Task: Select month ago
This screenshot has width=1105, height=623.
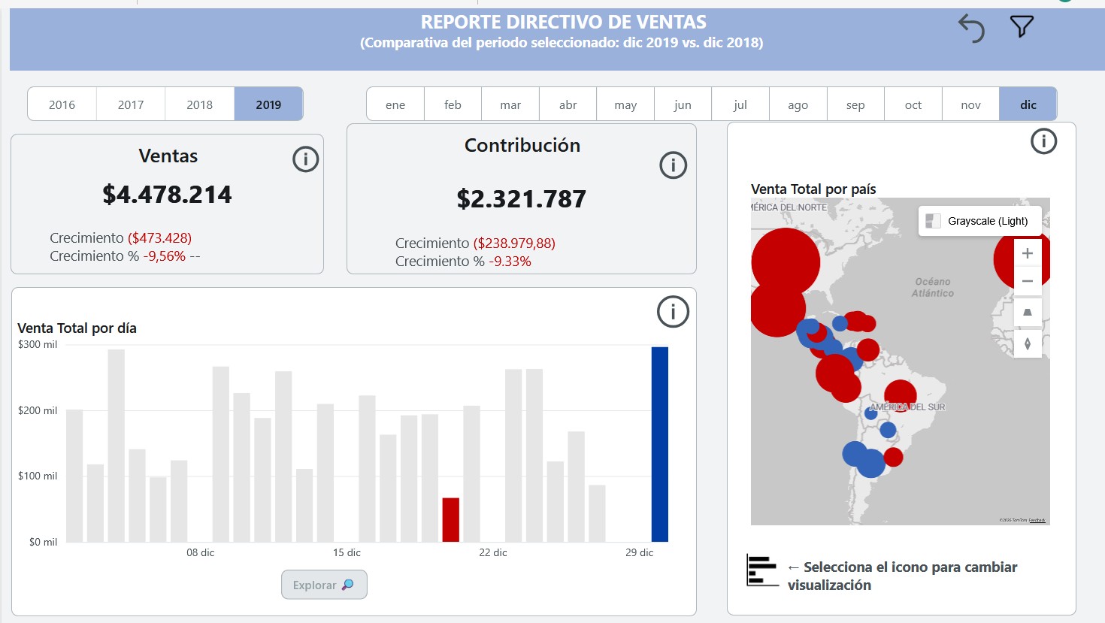Action: pos(798,104)
